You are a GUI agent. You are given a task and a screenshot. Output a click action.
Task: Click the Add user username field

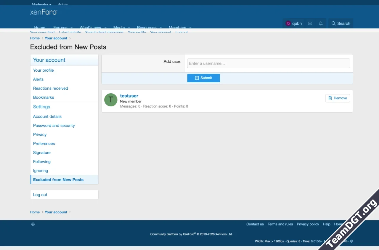click(268, 63)
